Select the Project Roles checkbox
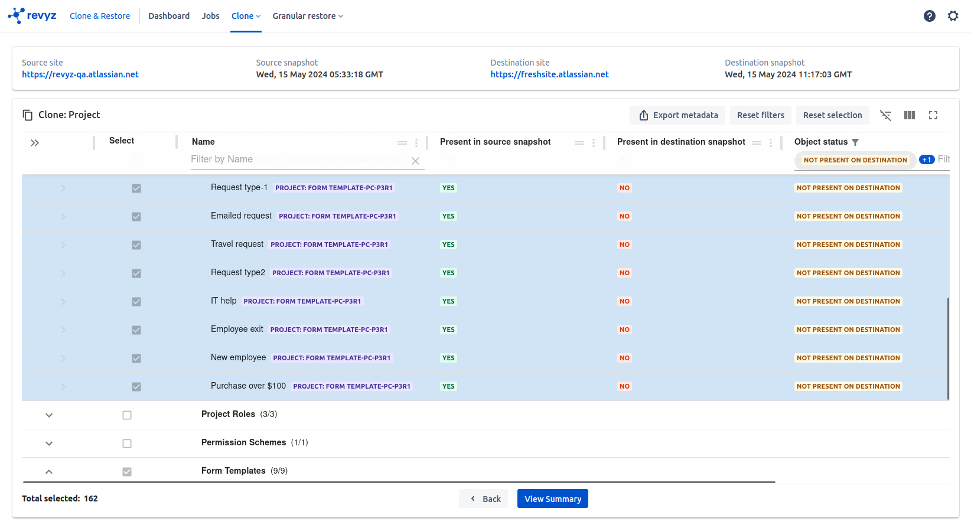 point(127,415)
